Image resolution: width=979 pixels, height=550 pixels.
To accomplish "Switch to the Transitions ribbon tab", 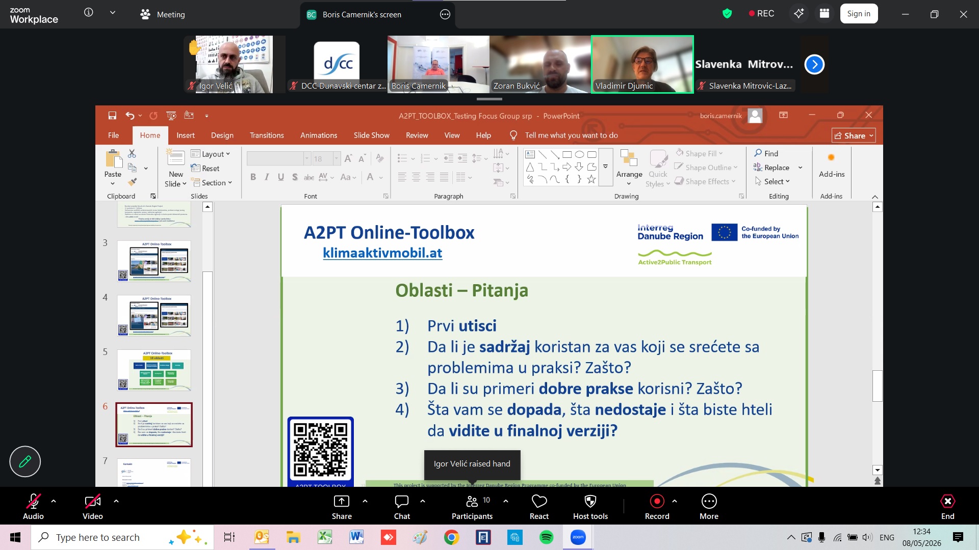I will click(267, 135).
